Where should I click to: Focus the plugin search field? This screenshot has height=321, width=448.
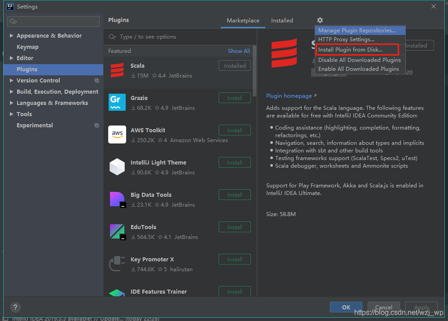[x=181, y=37]
